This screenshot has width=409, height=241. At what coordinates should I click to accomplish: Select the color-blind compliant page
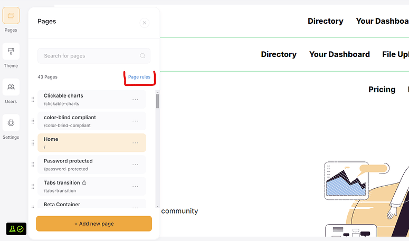click(92, 121)
